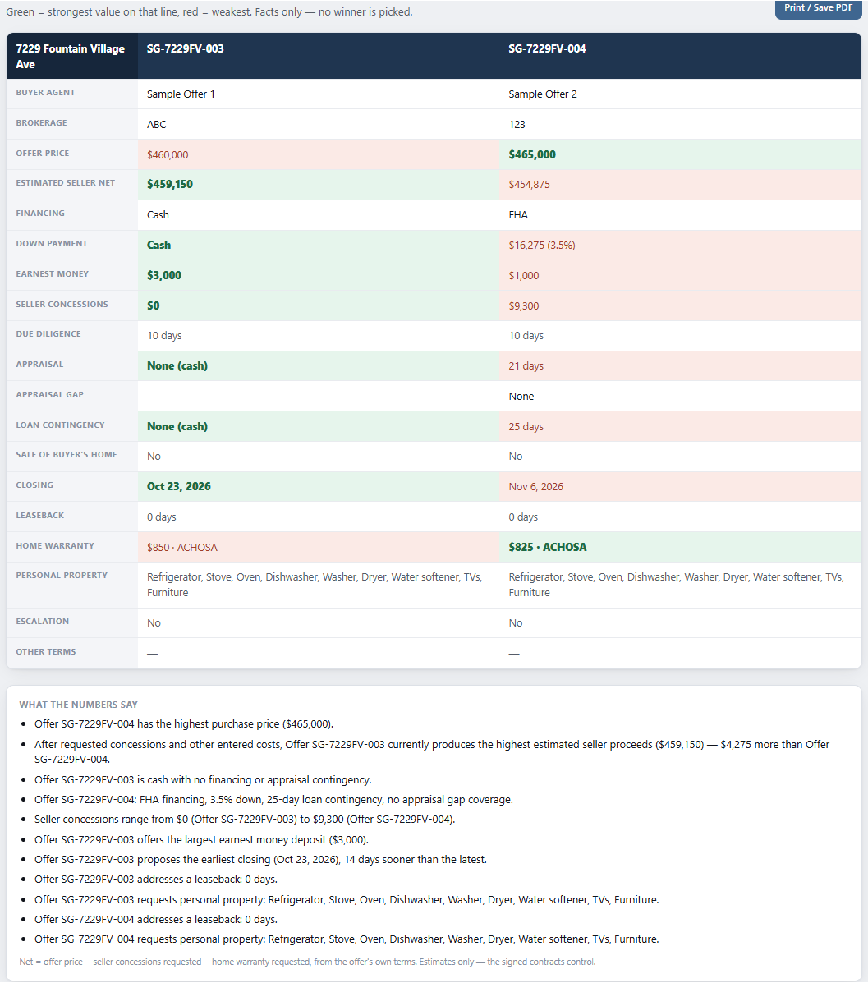
Task: Click the Print / Save PDF button
Action: click(818, 8)
